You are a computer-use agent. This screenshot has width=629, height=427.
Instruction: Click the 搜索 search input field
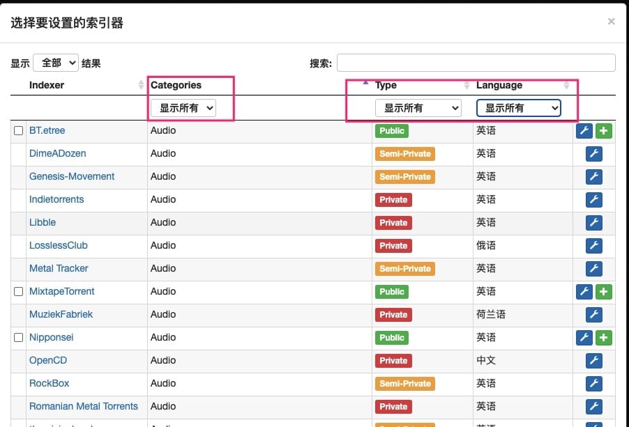(x=476, y=63)
